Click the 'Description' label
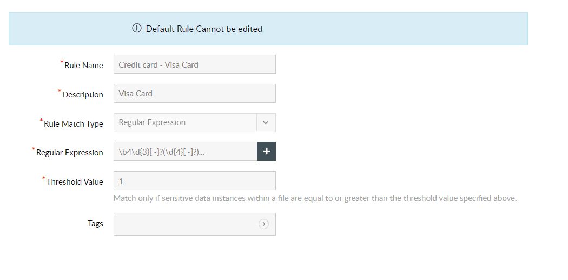Viewport: 568px width, 280px height. (x=83, y=95)
